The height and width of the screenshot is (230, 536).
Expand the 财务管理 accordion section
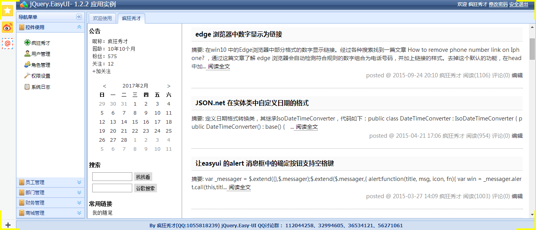[79, 203]
